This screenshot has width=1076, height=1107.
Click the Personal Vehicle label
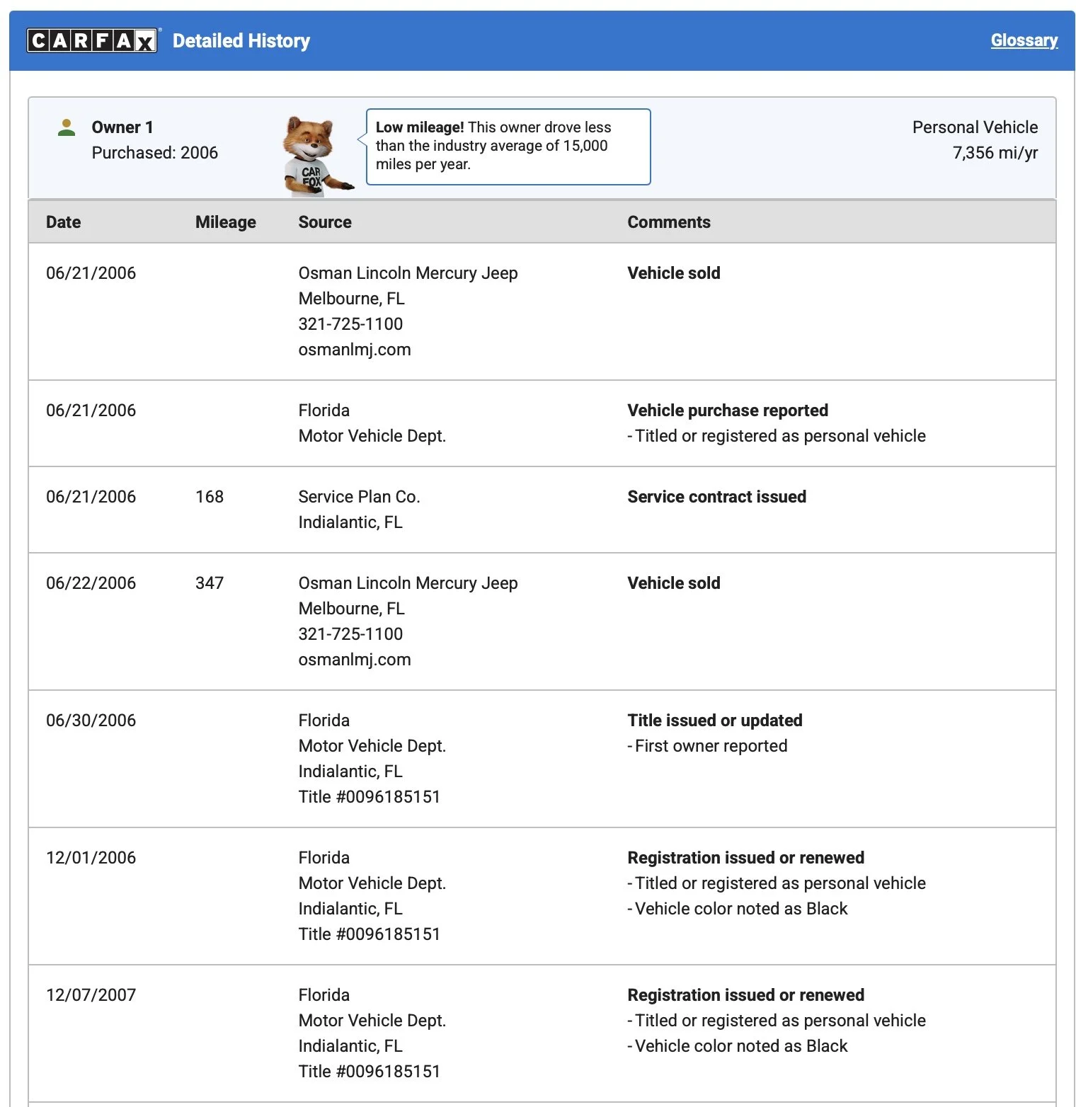coord(975,127)
